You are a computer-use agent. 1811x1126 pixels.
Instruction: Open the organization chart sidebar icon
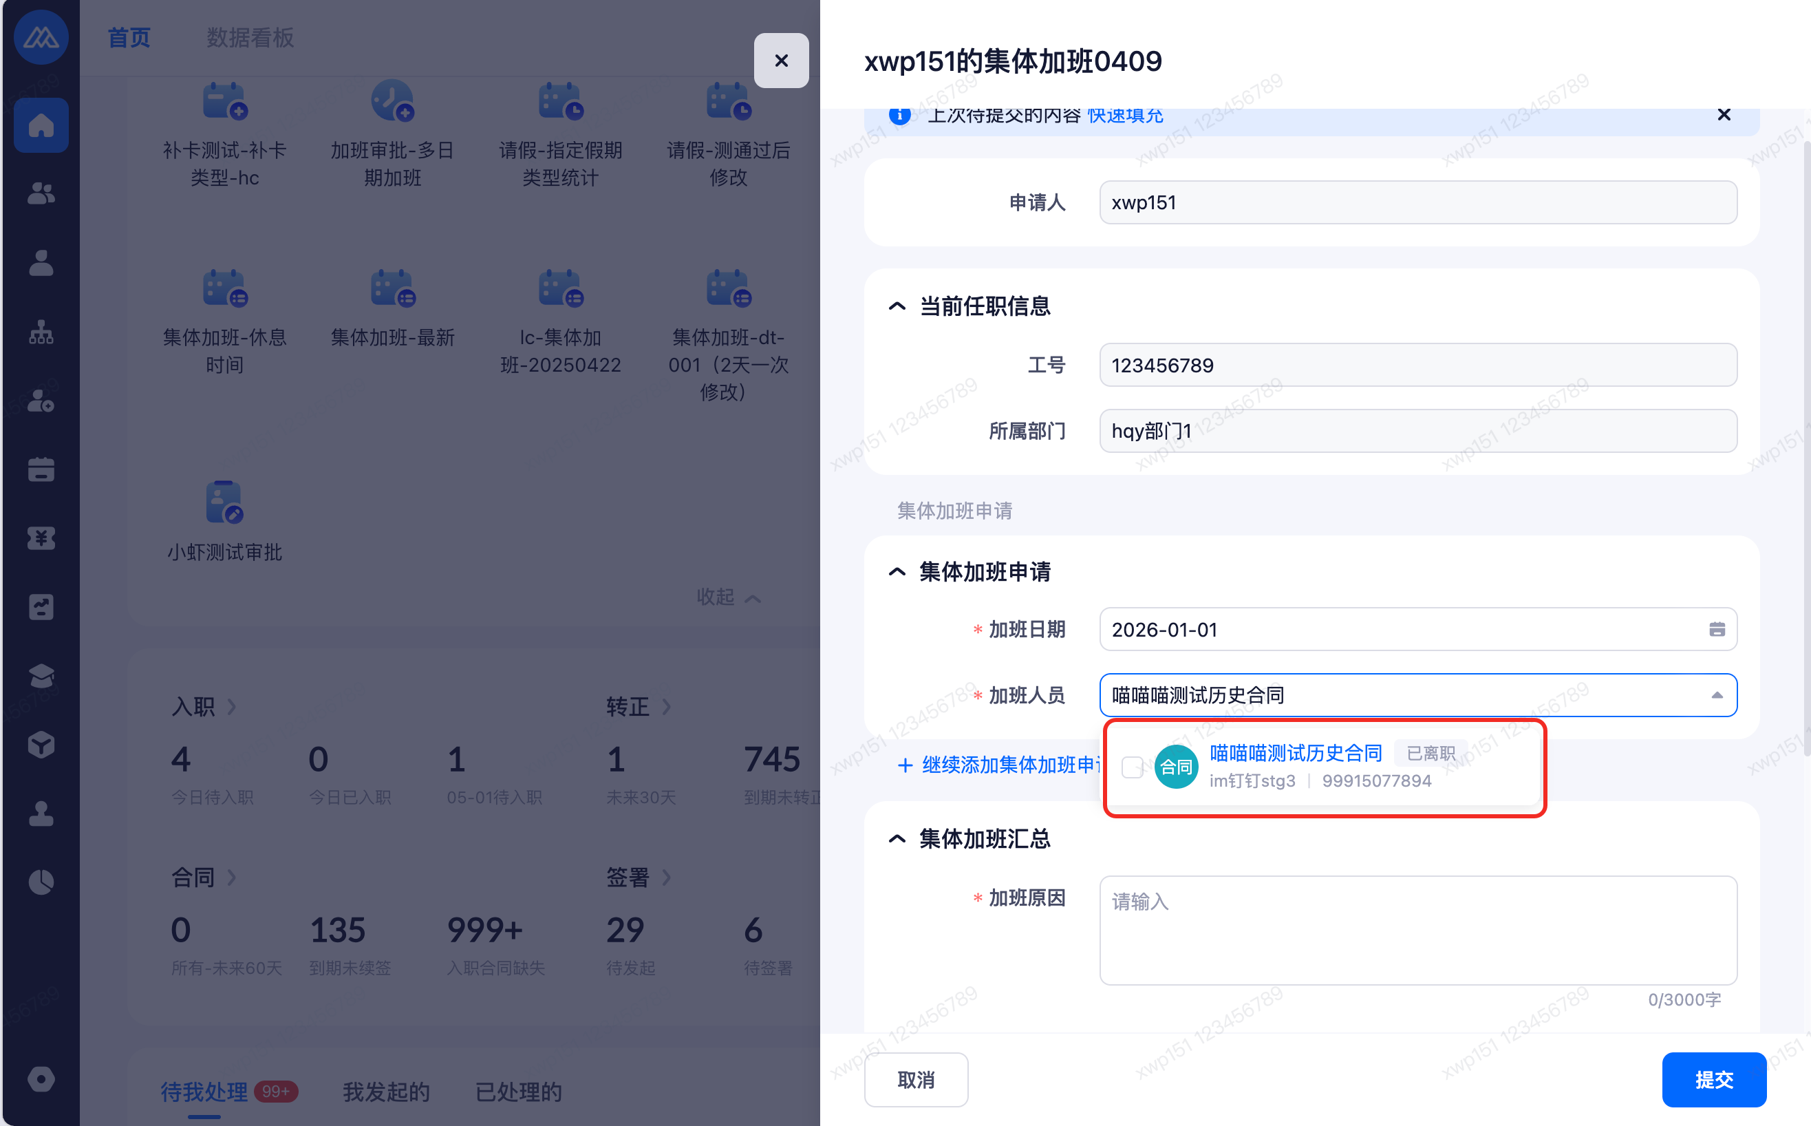point(41,332)
